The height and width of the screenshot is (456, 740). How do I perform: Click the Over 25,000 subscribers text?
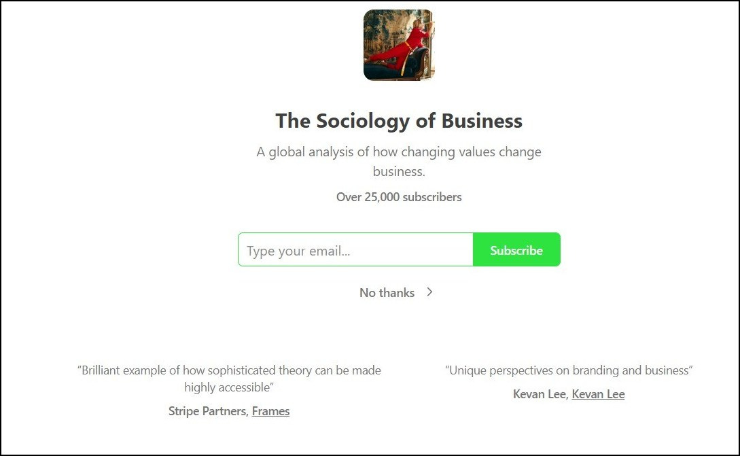tap(398, 197)
